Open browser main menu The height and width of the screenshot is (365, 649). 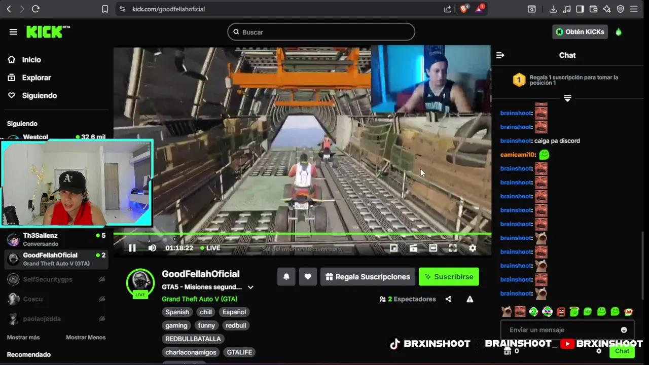tap(634, 9)
